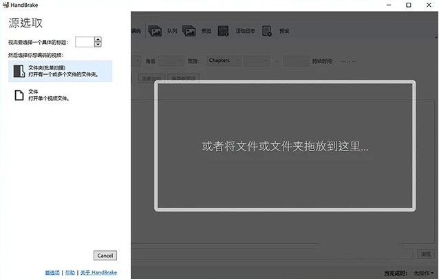Viewport: 439px width, 279px height.
Task: Open the preview (预览) toolbar icon
Action: coord(189,31)
